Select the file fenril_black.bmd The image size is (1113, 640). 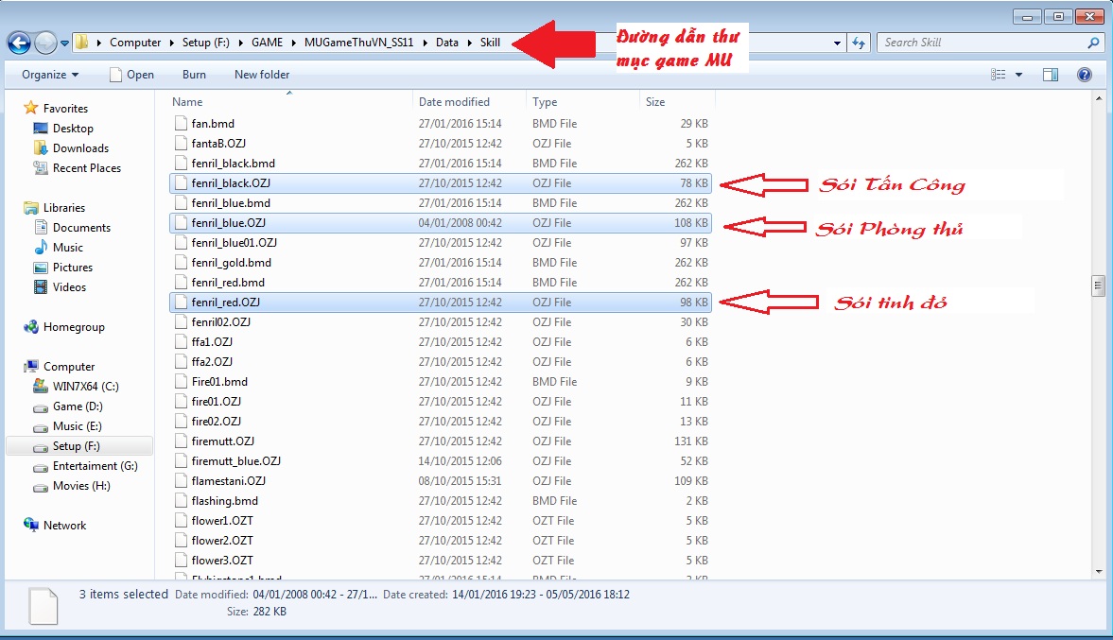[440, 164]
